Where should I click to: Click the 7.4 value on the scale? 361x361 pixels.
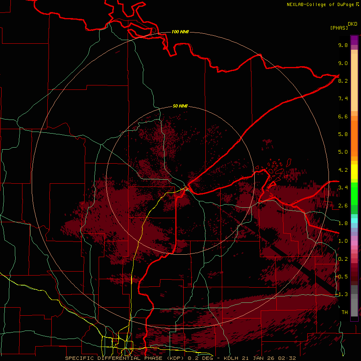click(x=343, y=99)
